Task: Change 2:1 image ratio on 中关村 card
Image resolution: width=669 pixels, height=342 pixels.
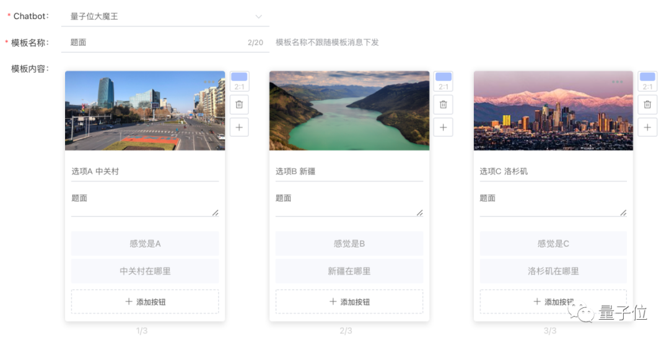Action: pyautogui.click(x=239, y=82)
